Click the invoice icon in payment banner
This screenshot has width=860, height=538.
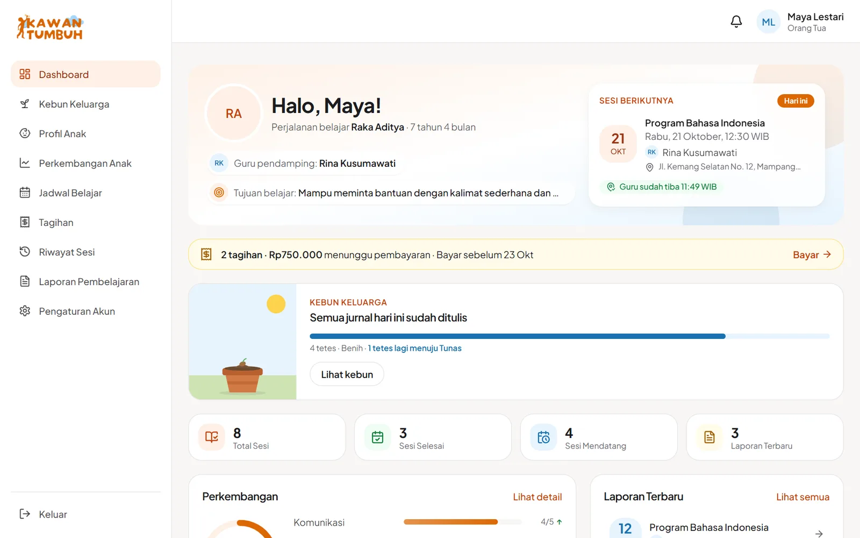(x=206, y=254)
